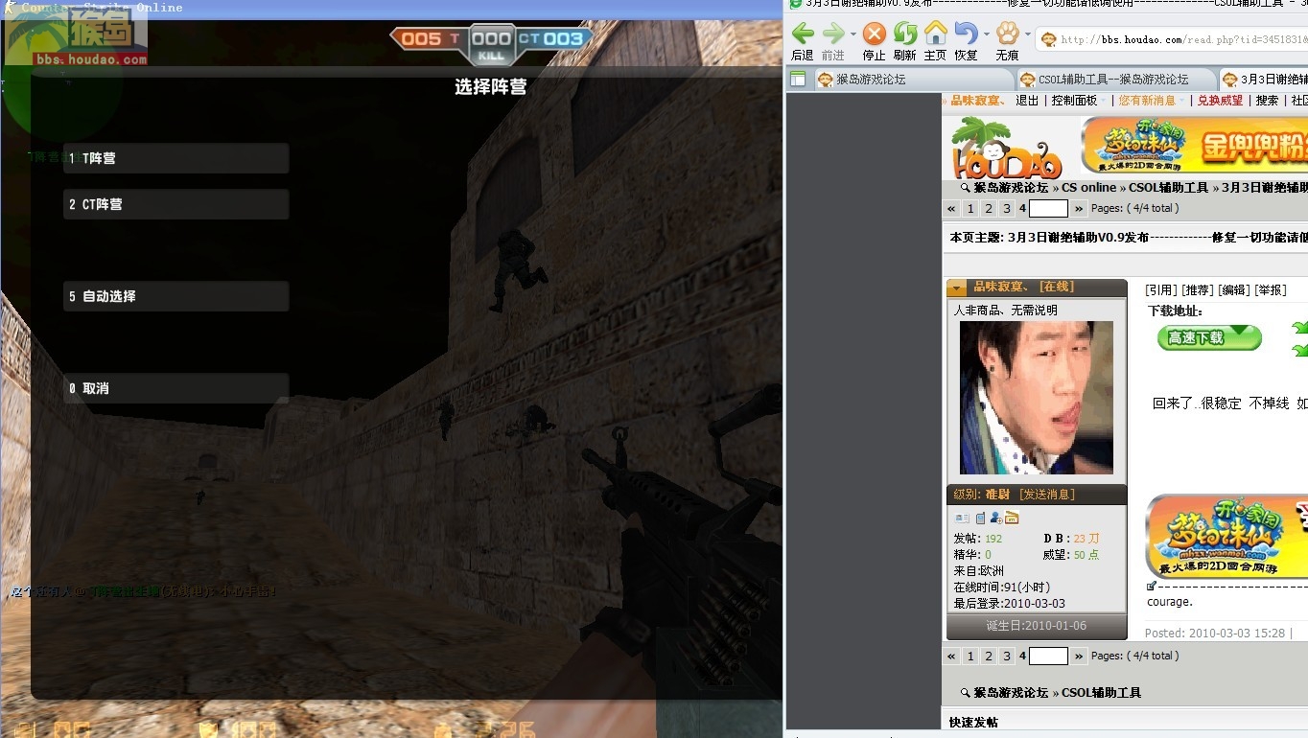Click the home page (主页) house icon
Viewport: 1308px width, 738px height.
tap(935, 35)
